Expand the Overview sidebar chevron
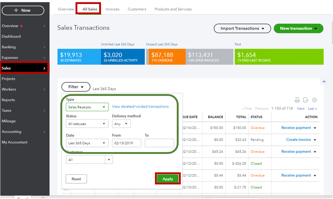Screen dimensions: 333x199 [44, 26]
